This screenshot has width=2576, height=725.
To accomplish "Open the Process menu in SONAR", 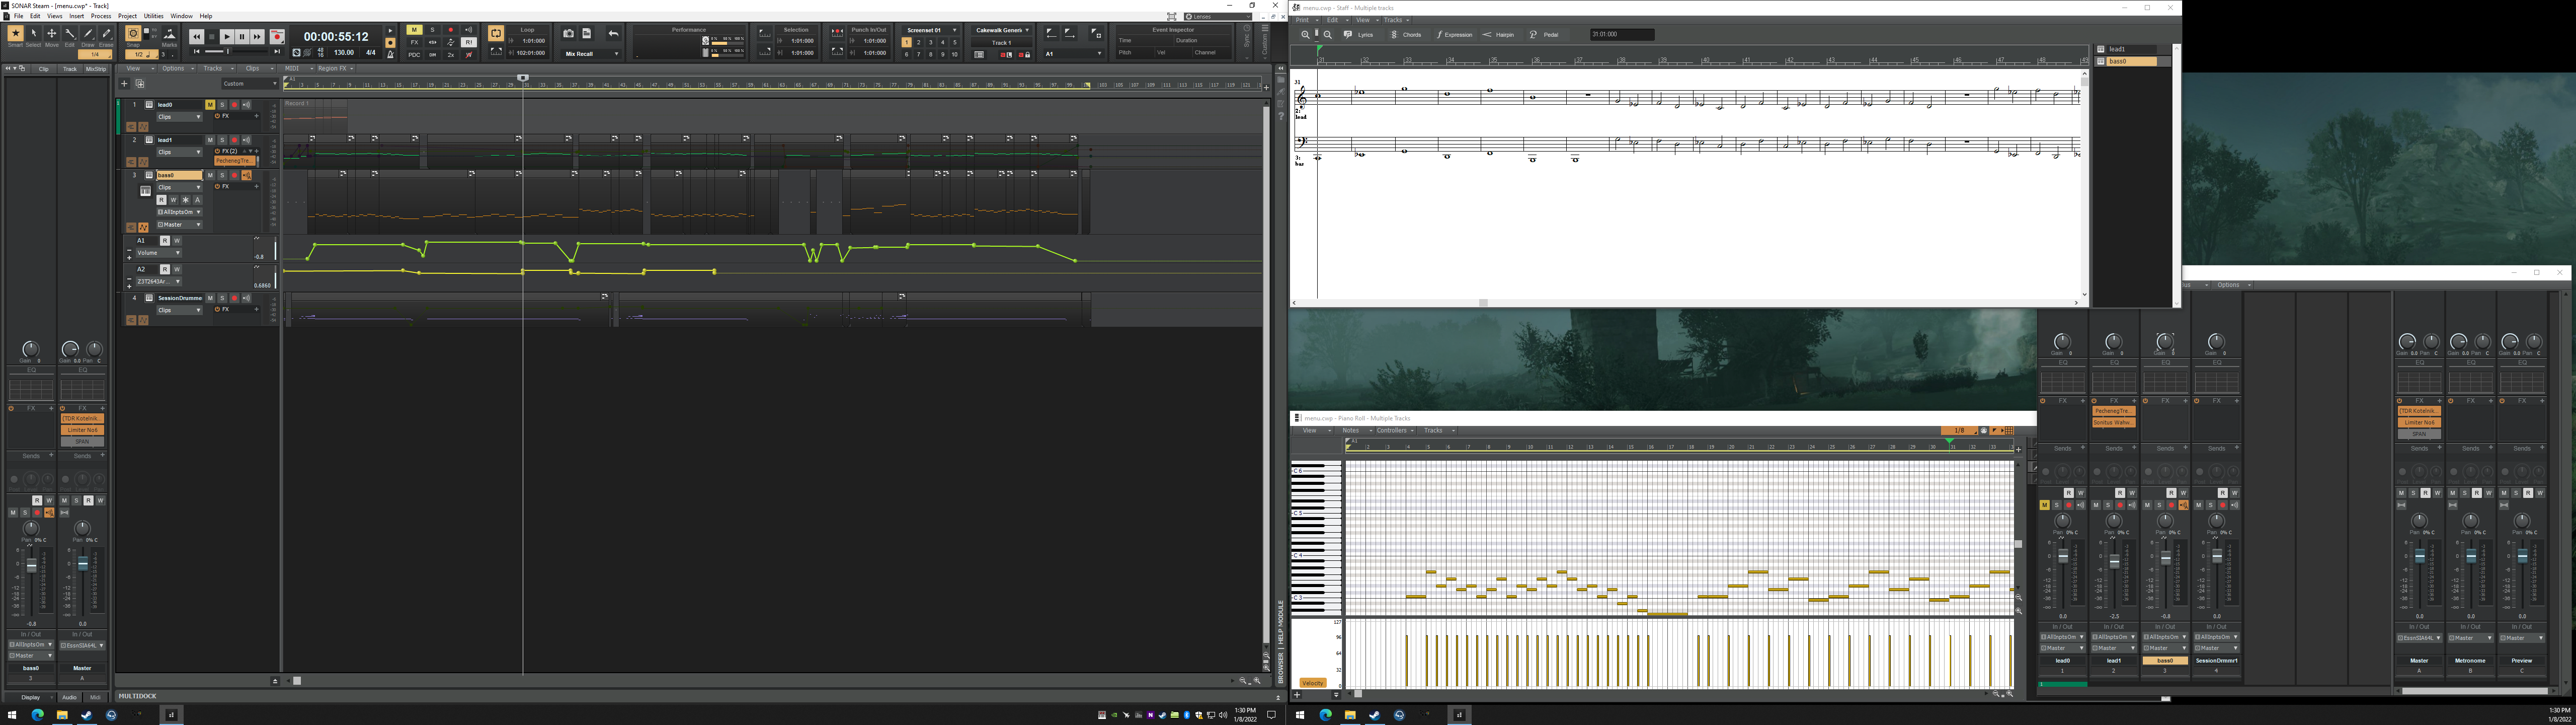I will click(101, 16).
